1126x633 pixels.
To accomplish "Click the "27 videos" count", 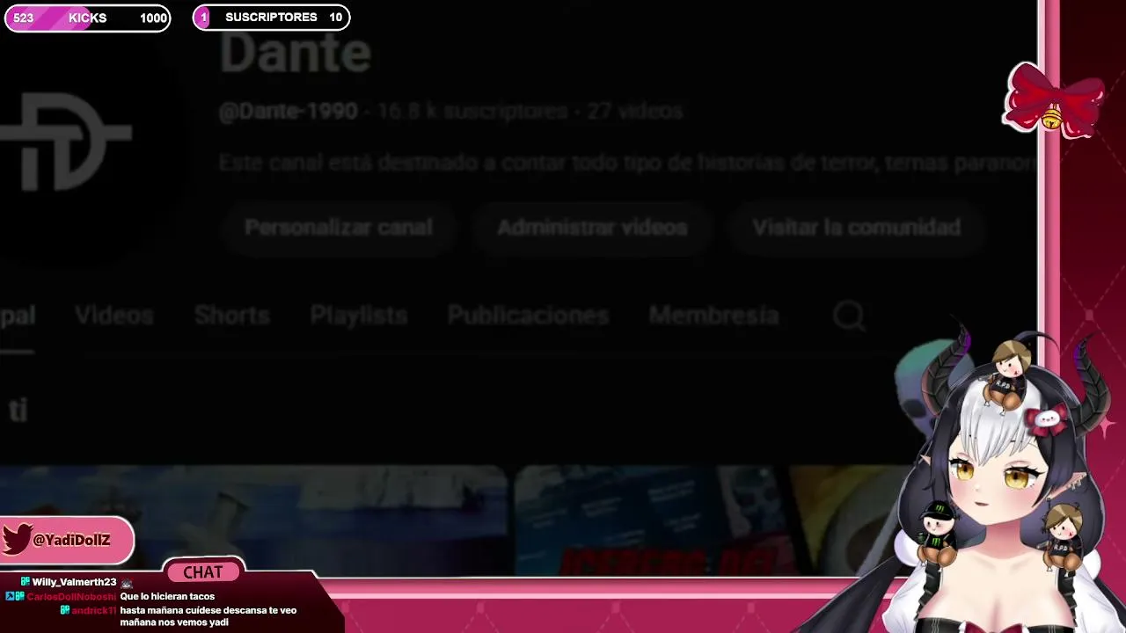I will tap(635, 112).
